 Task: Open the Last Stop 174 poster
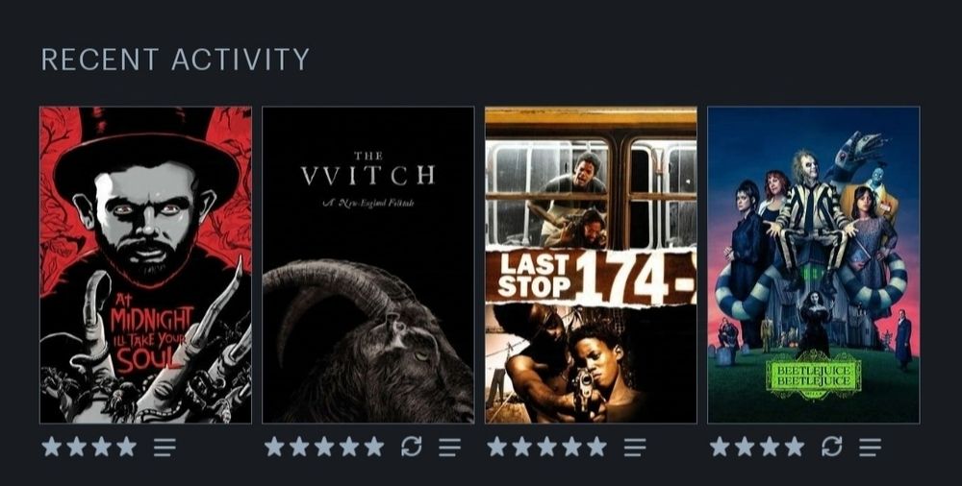591,265
